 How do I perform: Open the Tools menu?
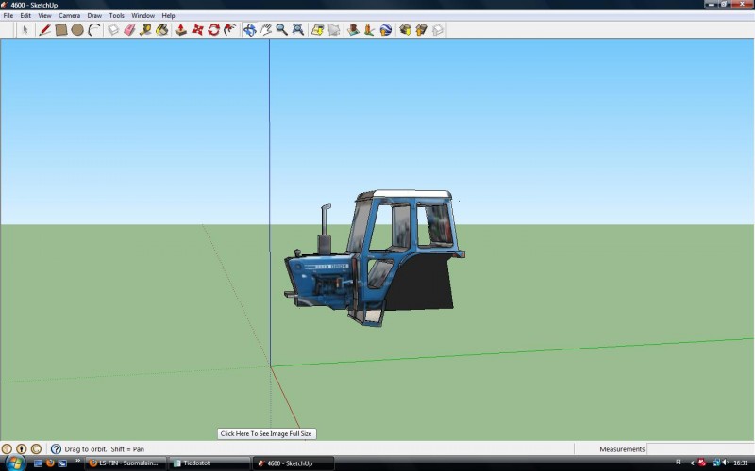[x=116, y=15]
